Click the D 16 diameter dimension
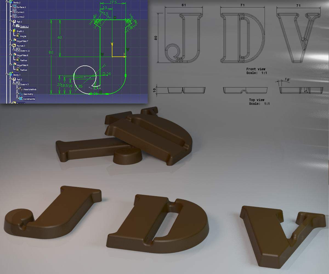The height and width of the screenshot is (274, 329). click(94, 93)
